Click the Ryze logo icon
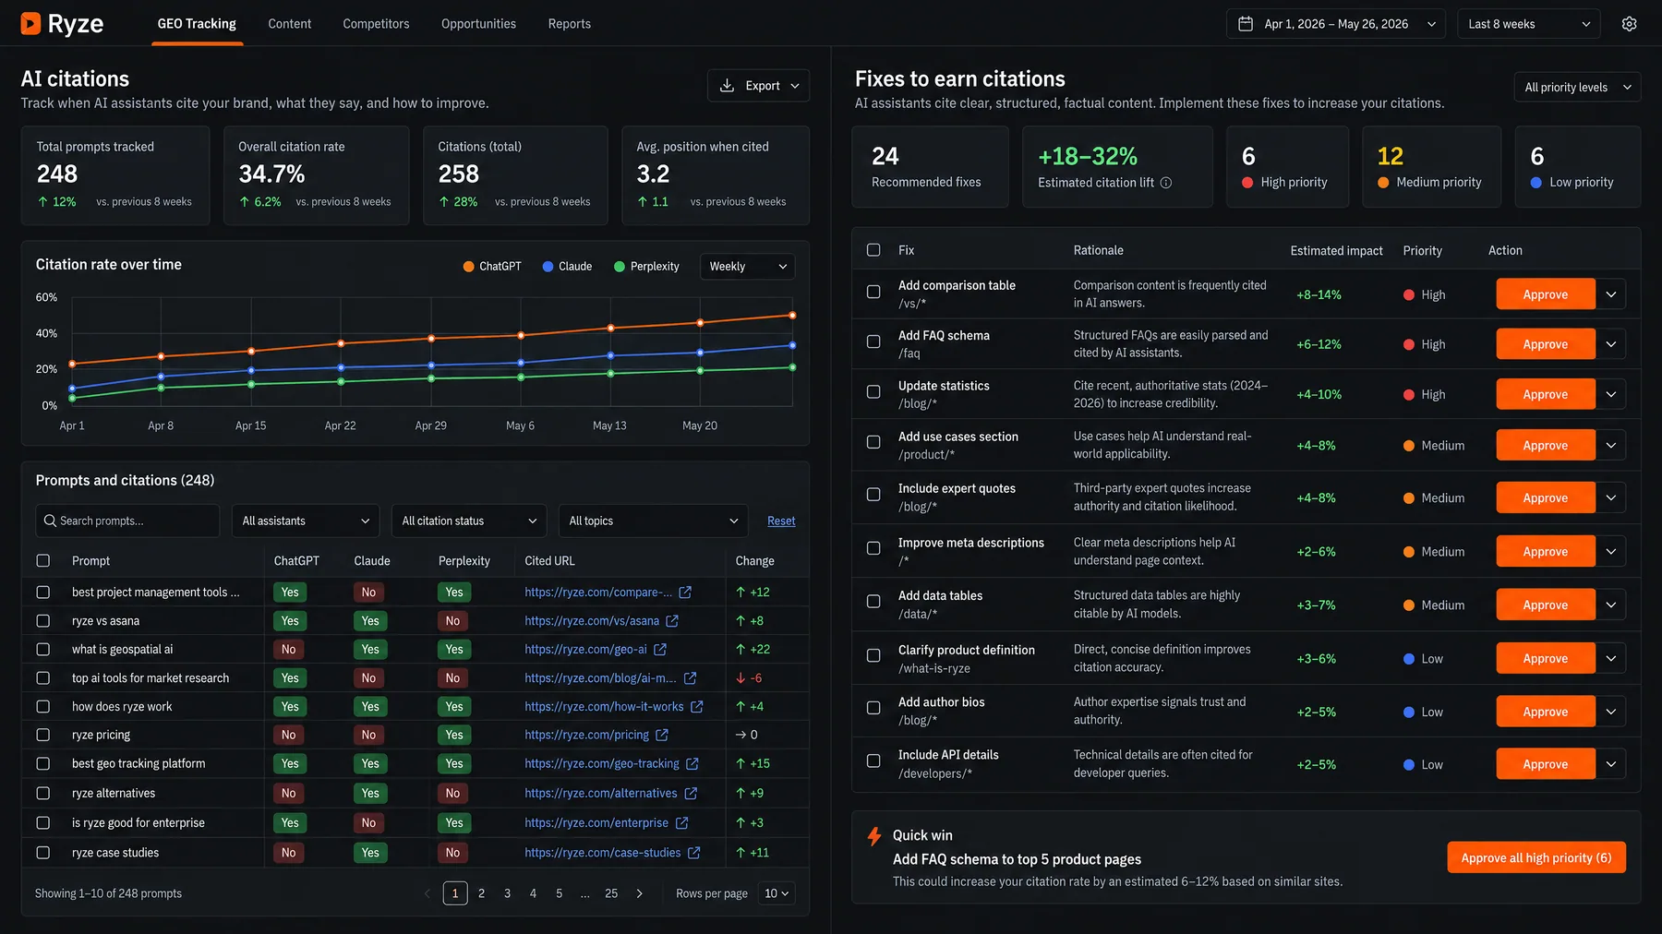The width and height of the screenshot is (1662, 934). click(x=30, y=23)
